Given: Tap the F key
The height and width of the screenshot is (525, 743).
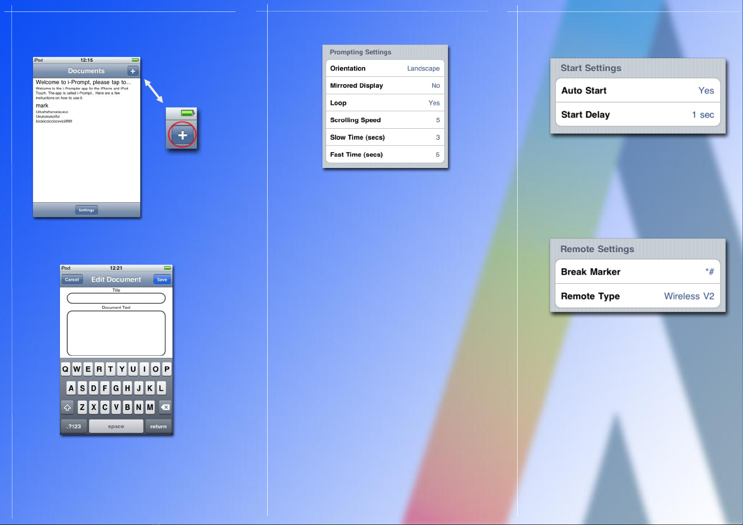Looking at the screenshot, I should (105, 388).
